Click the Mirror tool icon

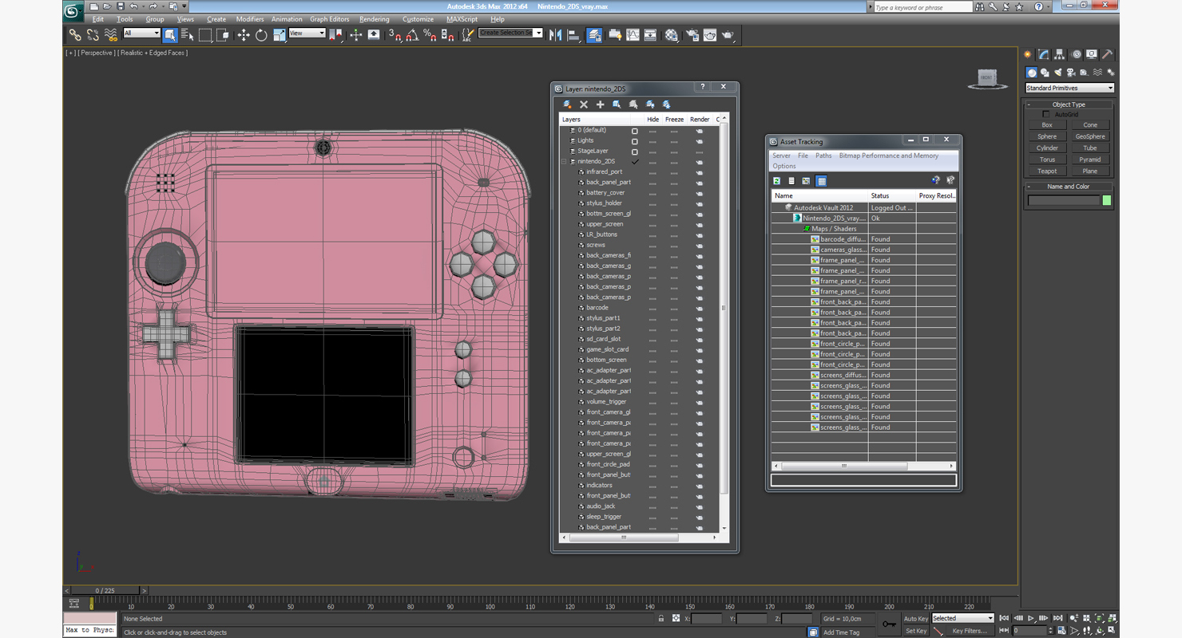[x=555, y=35]
